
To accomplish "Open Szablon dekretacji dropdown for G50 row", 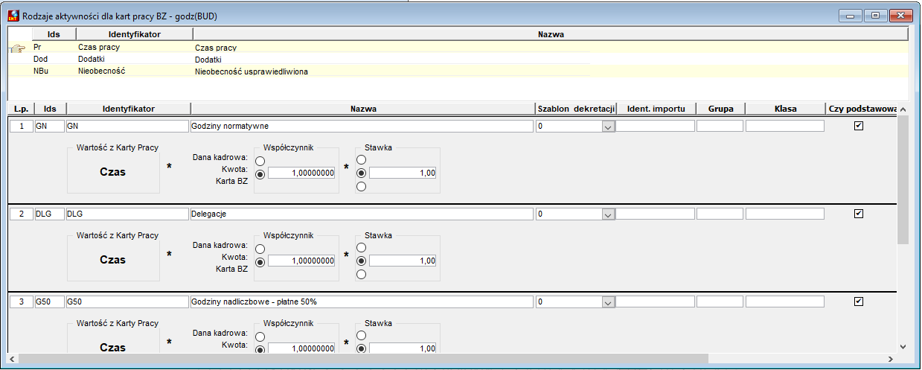I will pyautogui.click(x=608, y=302).
